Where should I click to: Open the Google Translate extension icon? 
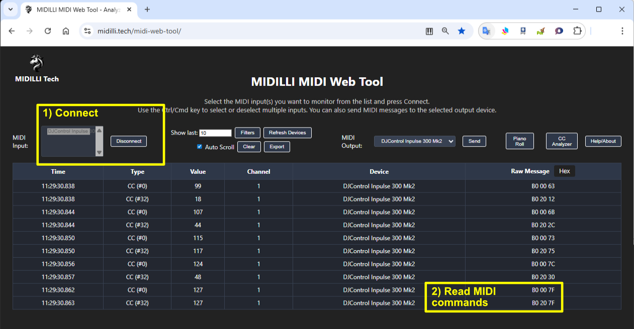486,31
